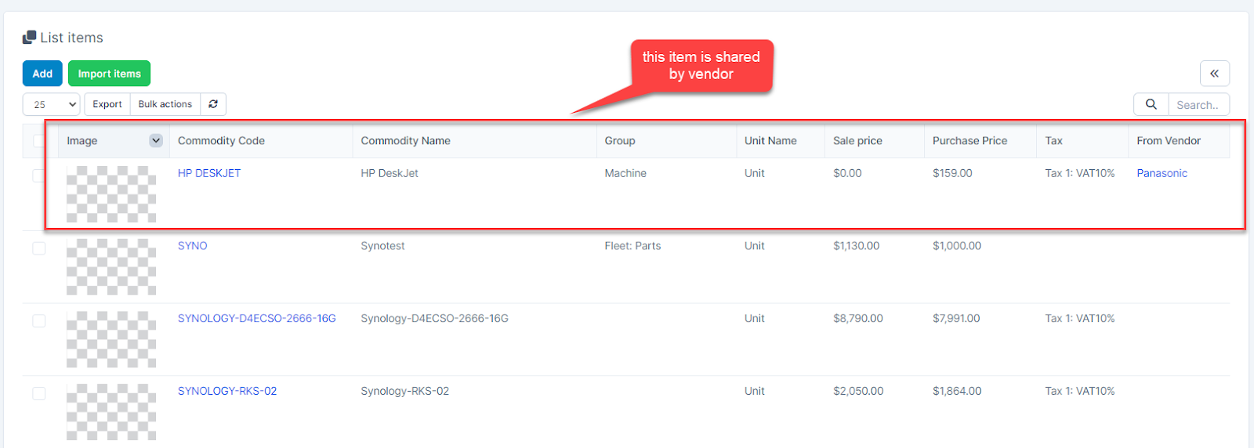
Task: Expand the Image column dropdown arrow
Action: (x=156, y=141)
